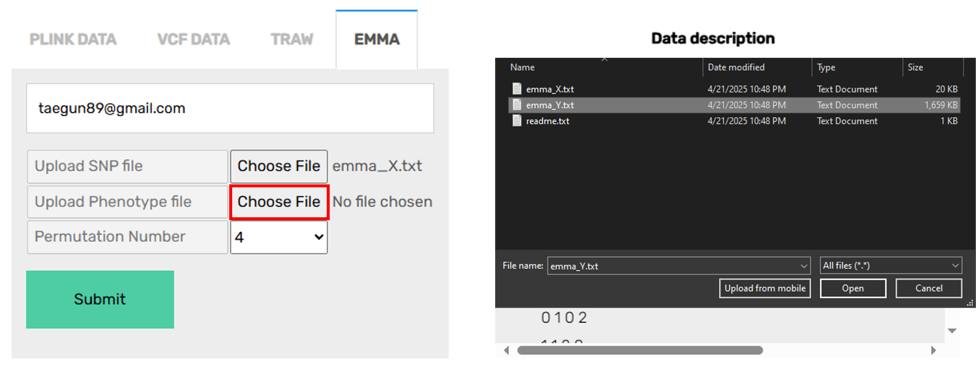
Task: Click the email address input field
Action: point(230,108)
